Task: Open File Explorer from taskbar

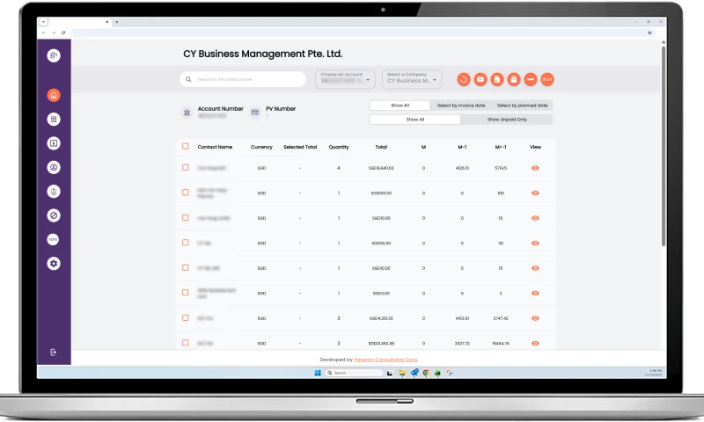Action: (402, 373)
